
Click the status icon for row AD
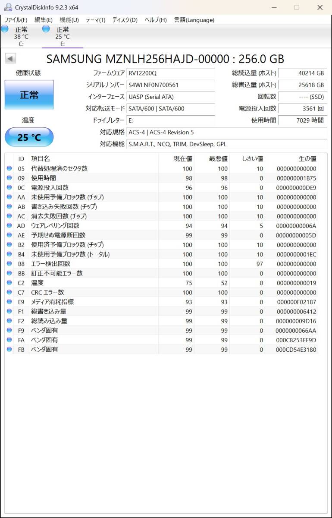pos(9,225)
